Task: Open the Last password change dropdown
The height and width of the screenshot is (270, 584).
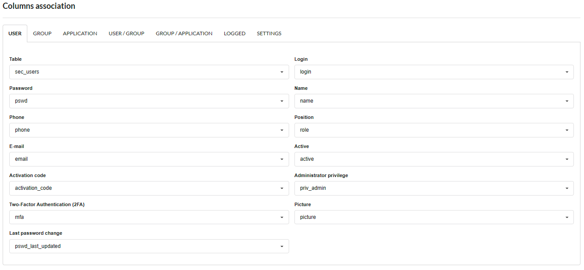Action: (149, 246)
